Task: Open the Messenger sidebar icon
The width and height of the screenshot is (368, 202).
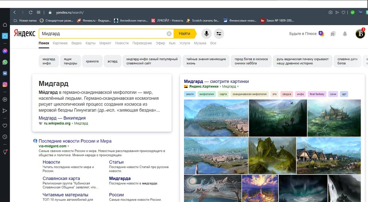Action: (5, 51)
